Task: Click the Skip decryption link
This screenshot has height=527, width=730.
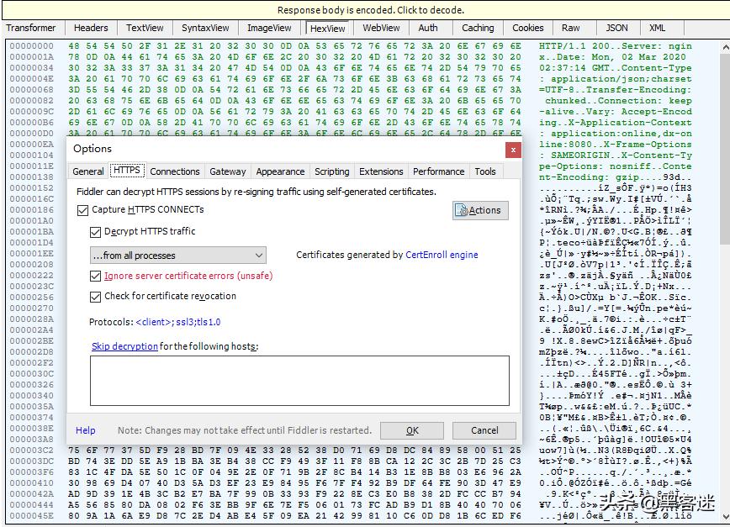Action: tap(124, 346)
